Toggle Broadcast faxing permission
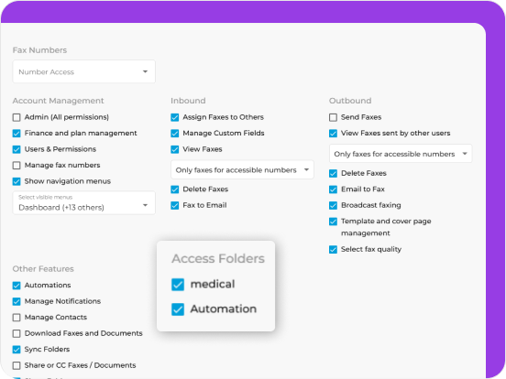506x379 pixels. 333,205
